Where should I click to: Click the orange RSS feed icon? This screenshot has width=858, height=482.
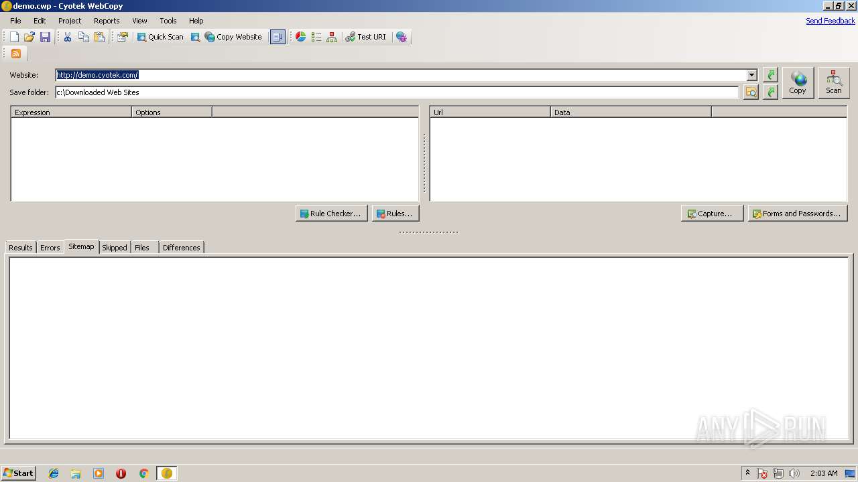16,54
